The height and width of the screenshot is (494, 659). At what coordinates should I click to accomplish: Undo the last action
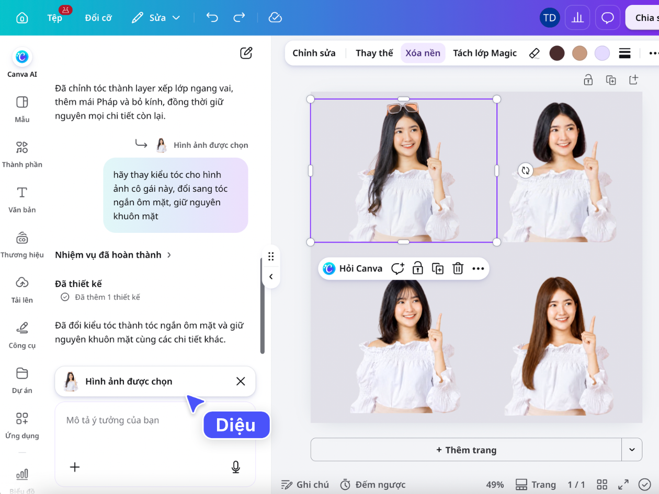(212, 18)
